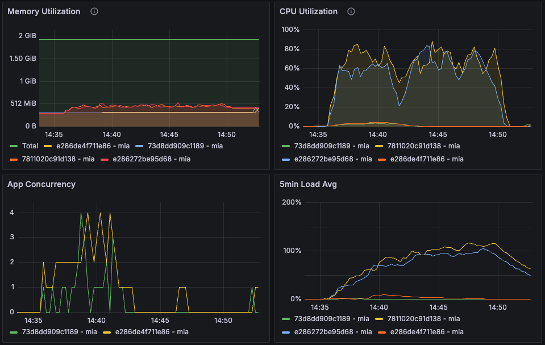Click the Memory Utilization info icon
The height and width of the screenshot is (345, 545).
[x=94, y=11]
